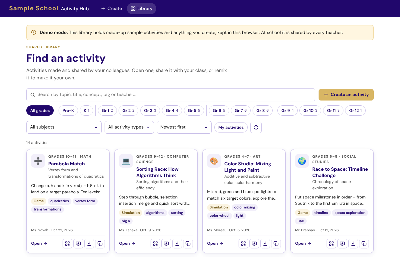Screen dimensions: 400x257
Task: Present Color Studio activity on screen
Action: point(254,244)
